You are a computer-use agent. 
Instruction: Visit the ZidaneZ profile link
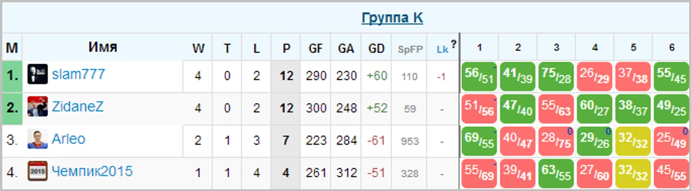(77, 107)
